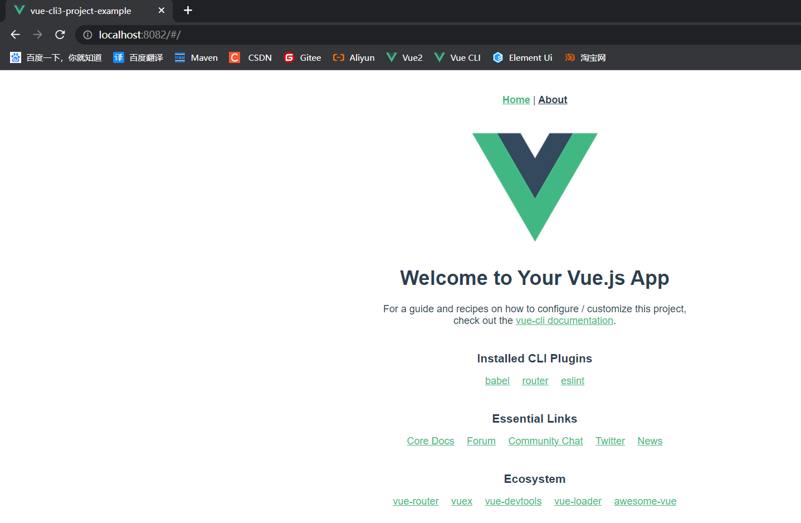Open the 百度翻译 bookmark
This screenshot has height=523, width=801.
point(138,57)
